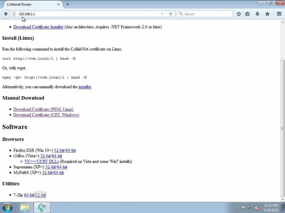Open the Download Certificate Installer link
The image size is (285, 213).
coord(38,27)
